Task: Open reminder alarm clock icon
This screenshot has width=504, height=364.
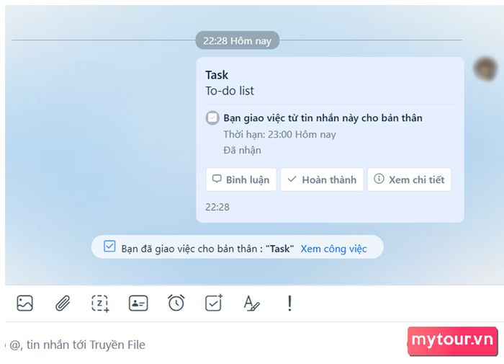Action: coord(176,303)
